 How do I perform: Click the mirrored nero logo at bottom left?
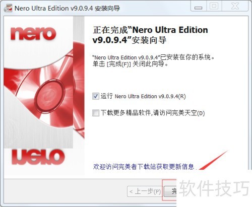click(38, 157)
